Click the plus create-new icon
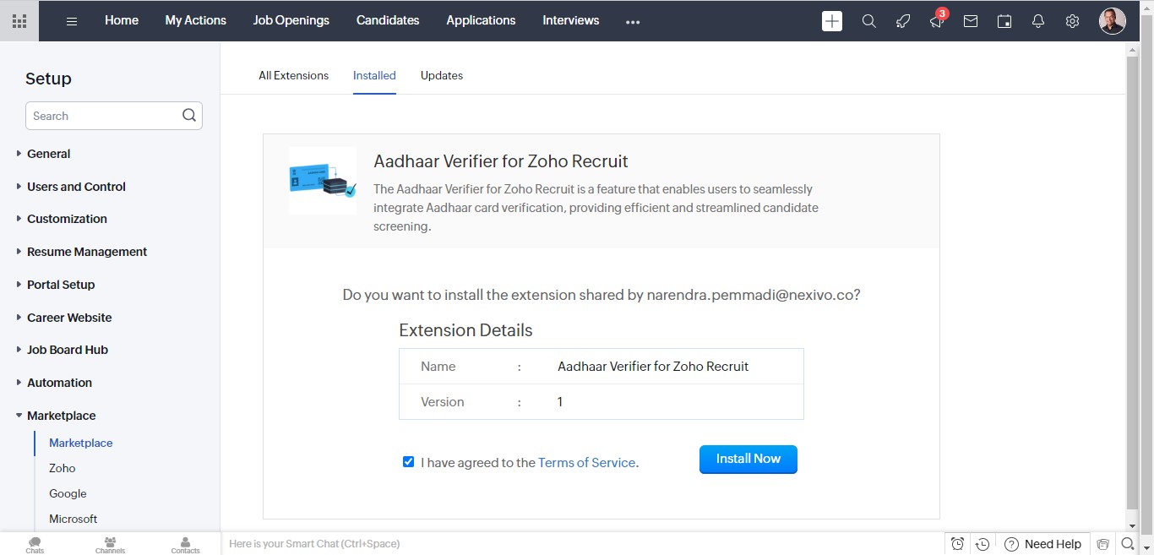This screenshot has height=555, width=1154. [832, 21]
